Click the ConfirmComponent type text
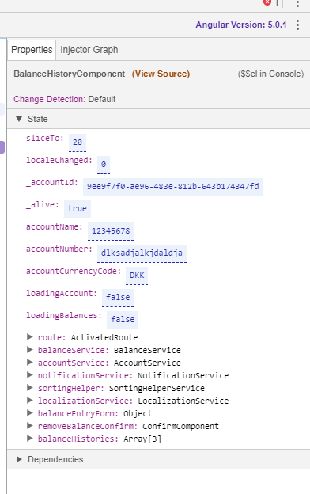 [180, 426]
